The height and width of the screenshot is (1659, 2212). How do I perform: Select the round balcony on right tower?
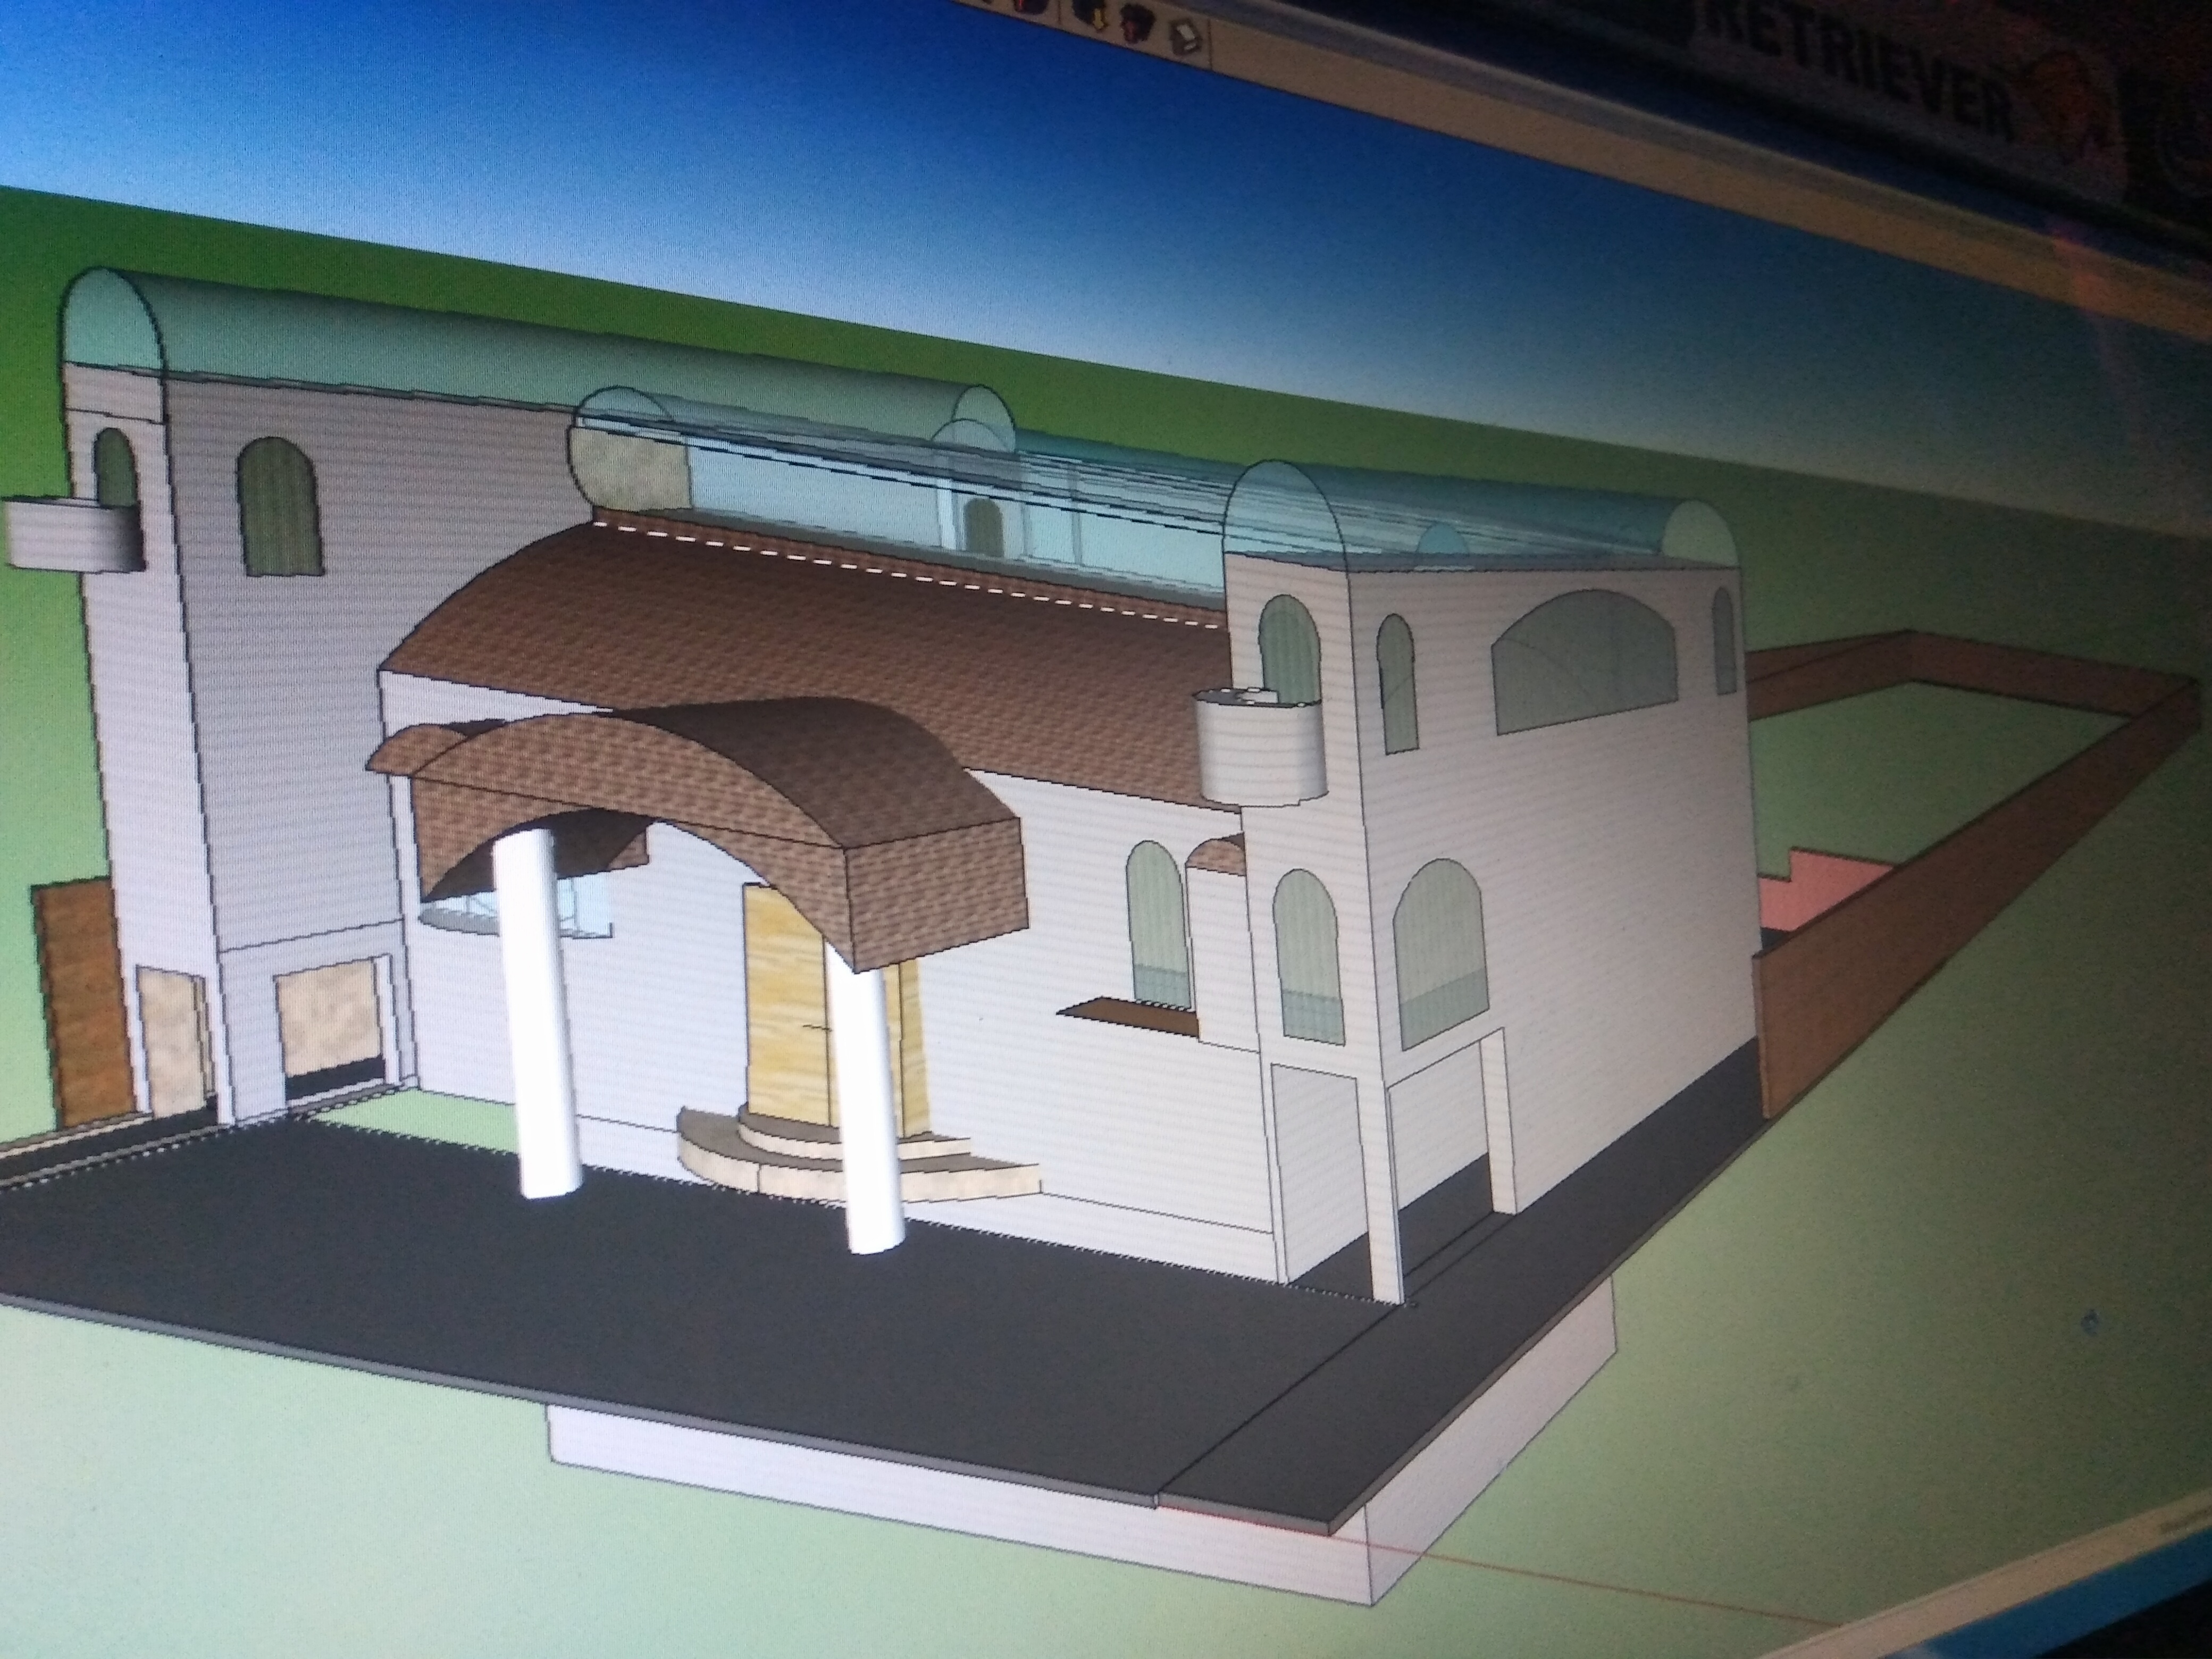(x=1262, y=748)
